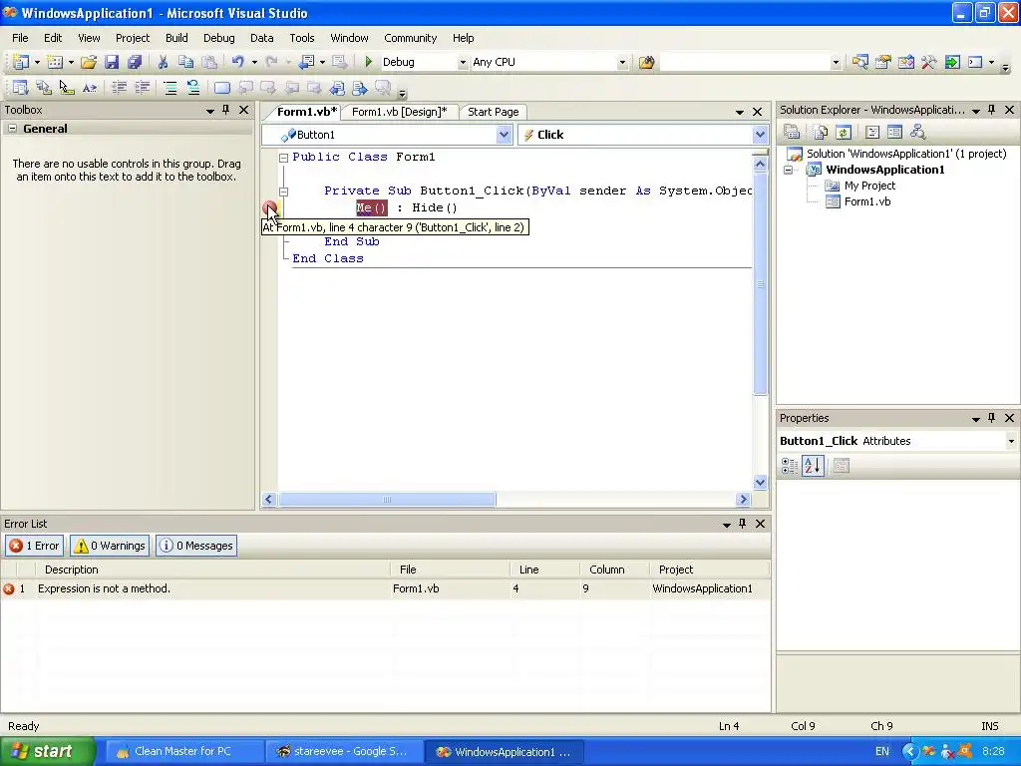1021x766 pixels.
Task: Open the Any CPU platform dropdown
Action: 622,63
